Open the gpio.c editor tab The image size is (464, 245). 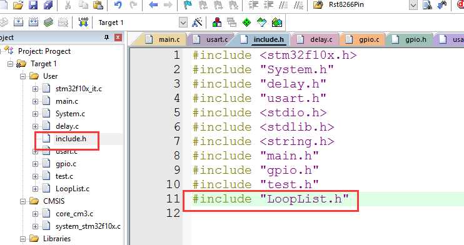click(x=363, y=39)
